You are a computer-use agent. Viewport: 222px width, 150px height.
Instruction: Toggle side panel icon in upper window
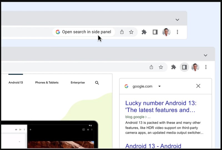[155, 32]
